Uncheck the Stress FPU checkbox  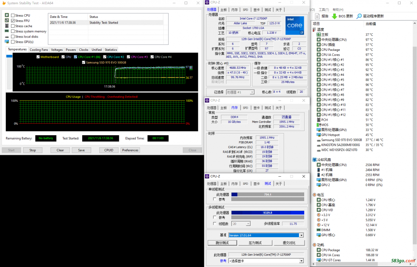[13, 20]
